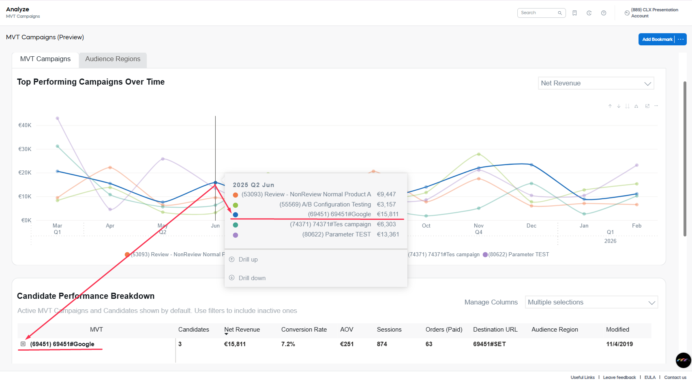Open the Leave feedback link

coord(619,377)
